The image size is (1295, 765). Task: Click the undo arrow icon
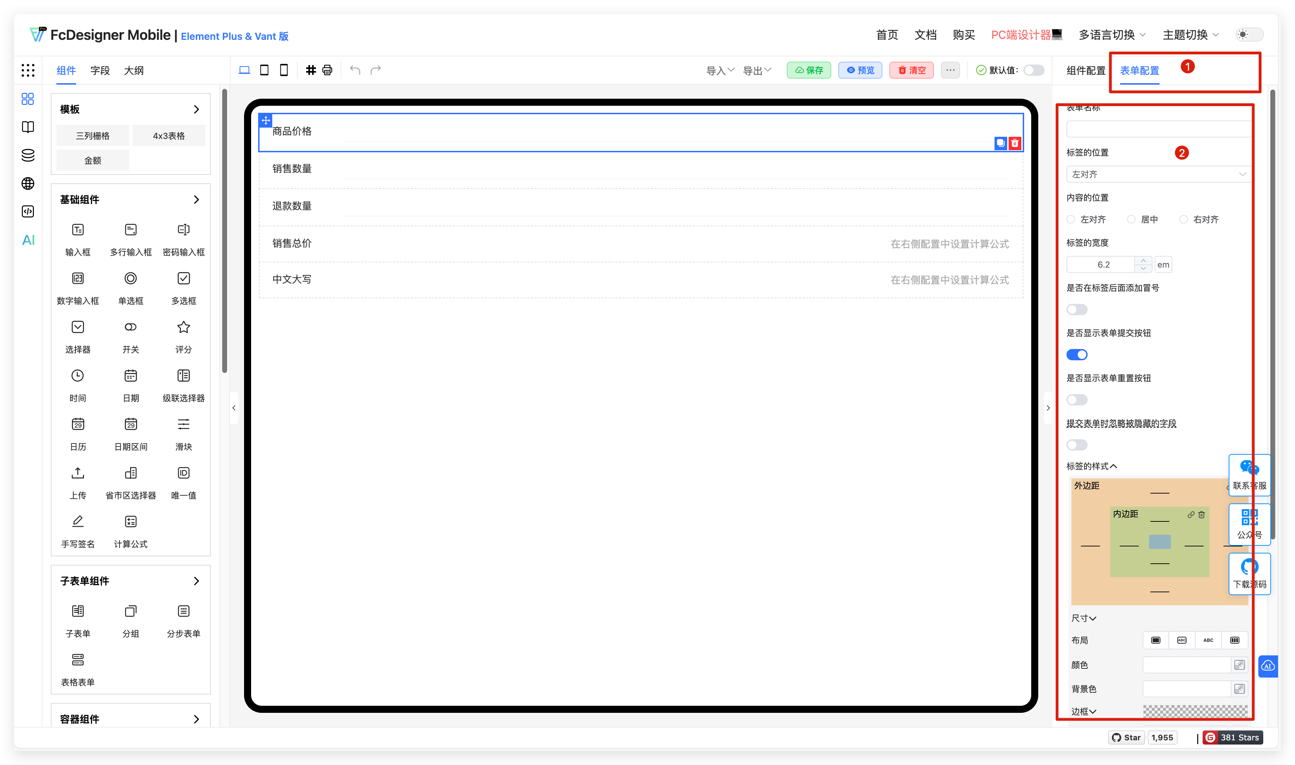pos(355,69)
